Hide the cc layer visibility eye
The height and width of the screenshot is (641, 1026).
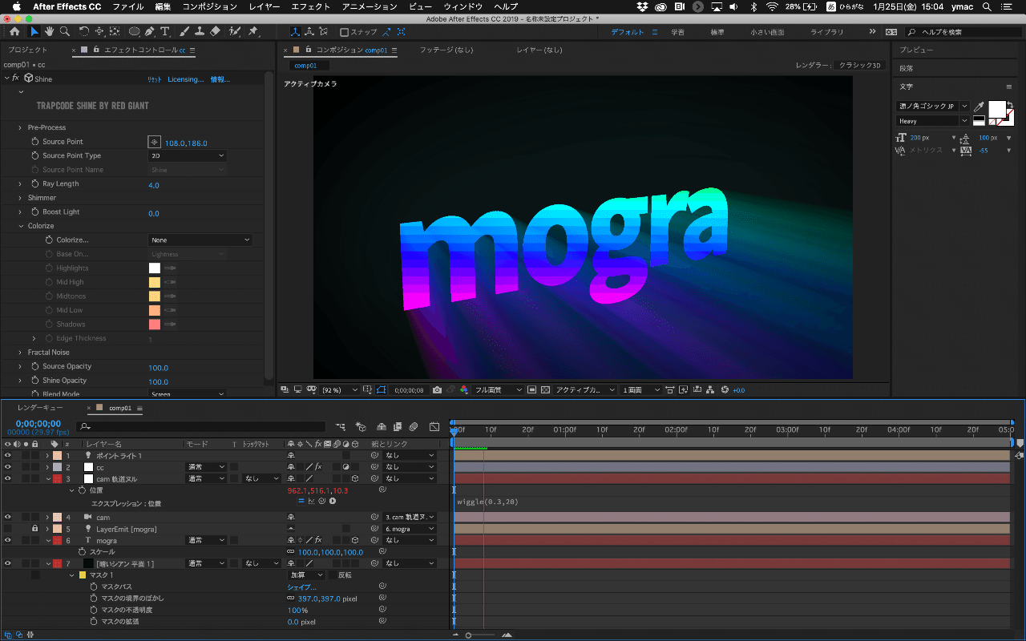[x=6, y=466]
